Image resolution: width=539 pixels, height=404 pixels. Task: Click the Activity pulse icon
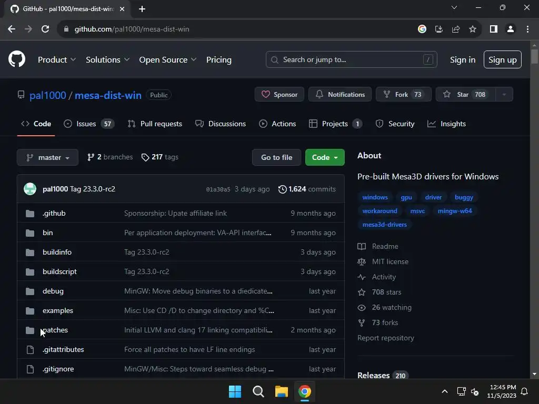362,277
